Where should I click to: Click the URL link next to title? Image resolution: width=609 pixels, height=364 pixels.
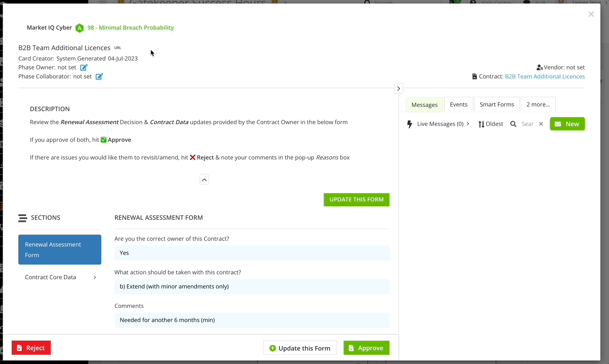click(118, 48)
